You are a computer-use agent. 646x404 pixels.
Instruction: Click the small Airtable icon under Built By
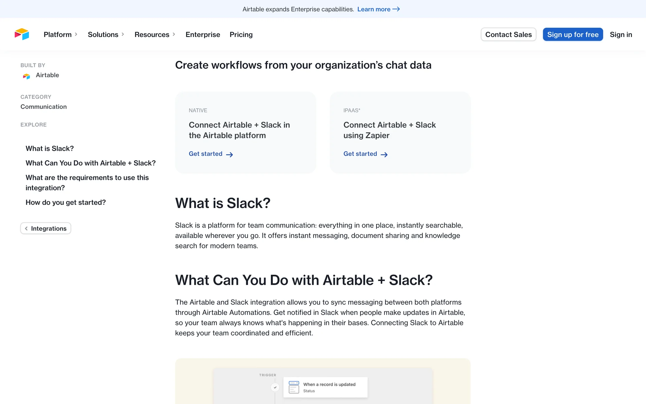point(27,76)
